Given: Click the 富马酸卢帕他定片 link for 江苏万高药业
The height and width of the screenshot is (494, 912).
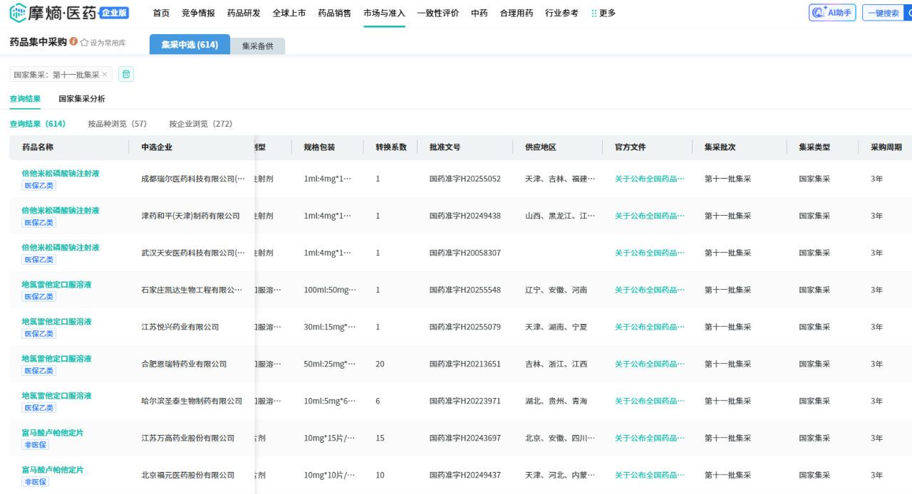Looking at the screenshot, I should (52, 433).
